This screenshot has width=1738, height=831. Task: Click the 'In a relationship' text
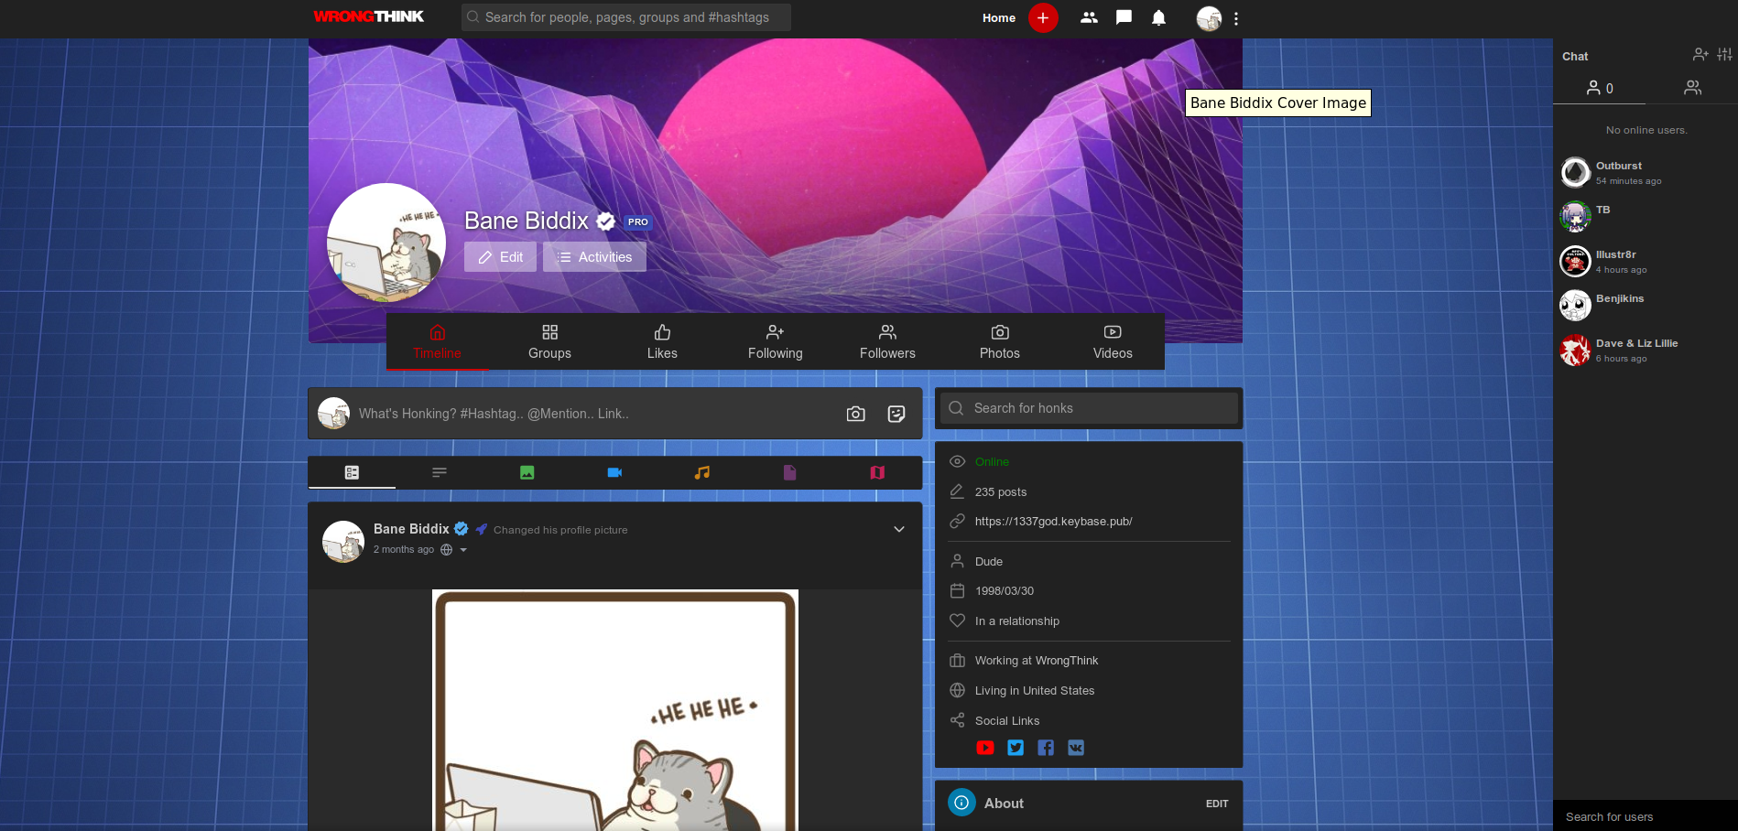pyautogui.click(x=1017, y=621)
